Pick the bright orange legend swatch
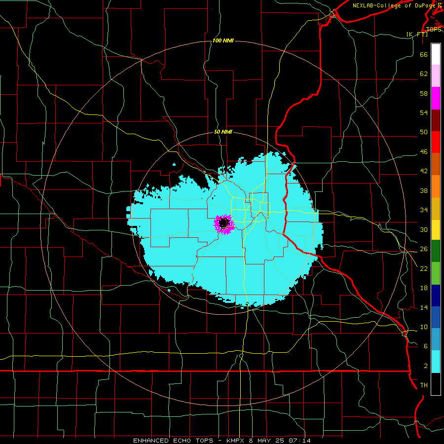The height and width of the screenshot is (444, 444). (x=436, y=186)
